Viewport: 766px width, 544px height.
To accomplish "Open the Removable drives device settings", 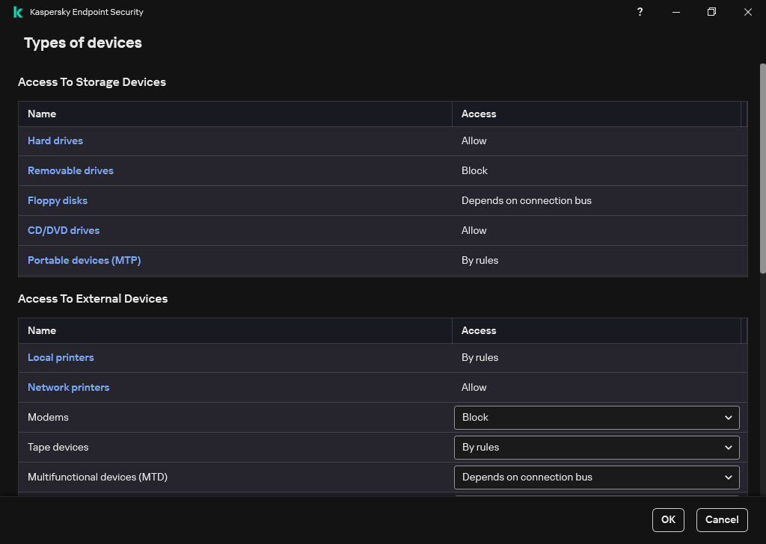I will [70, 170].
